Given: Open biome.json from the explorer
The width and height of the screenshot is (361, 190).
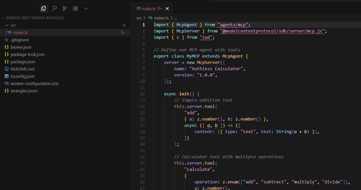Looking at the screenshot, I should (21, 47).
